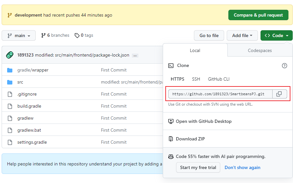This screenshot has width=293, height=183.
Task: Select the GitHub CLI clone option
Action: (x=219, y=79)
